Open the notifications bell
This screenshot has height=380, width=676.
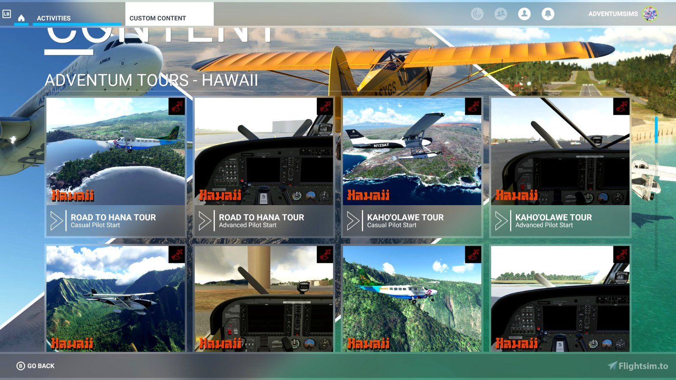click(548, 14)
